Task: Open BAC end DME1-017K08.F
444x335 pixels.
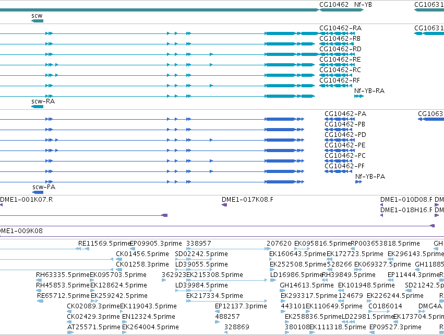Action: coord(247,200)
